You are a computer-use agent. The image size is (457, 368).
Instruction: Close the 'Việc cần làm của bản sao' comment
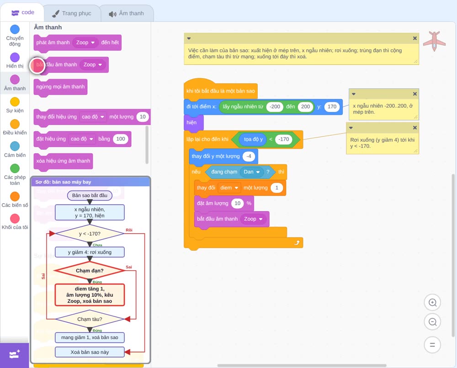(415, 38)
